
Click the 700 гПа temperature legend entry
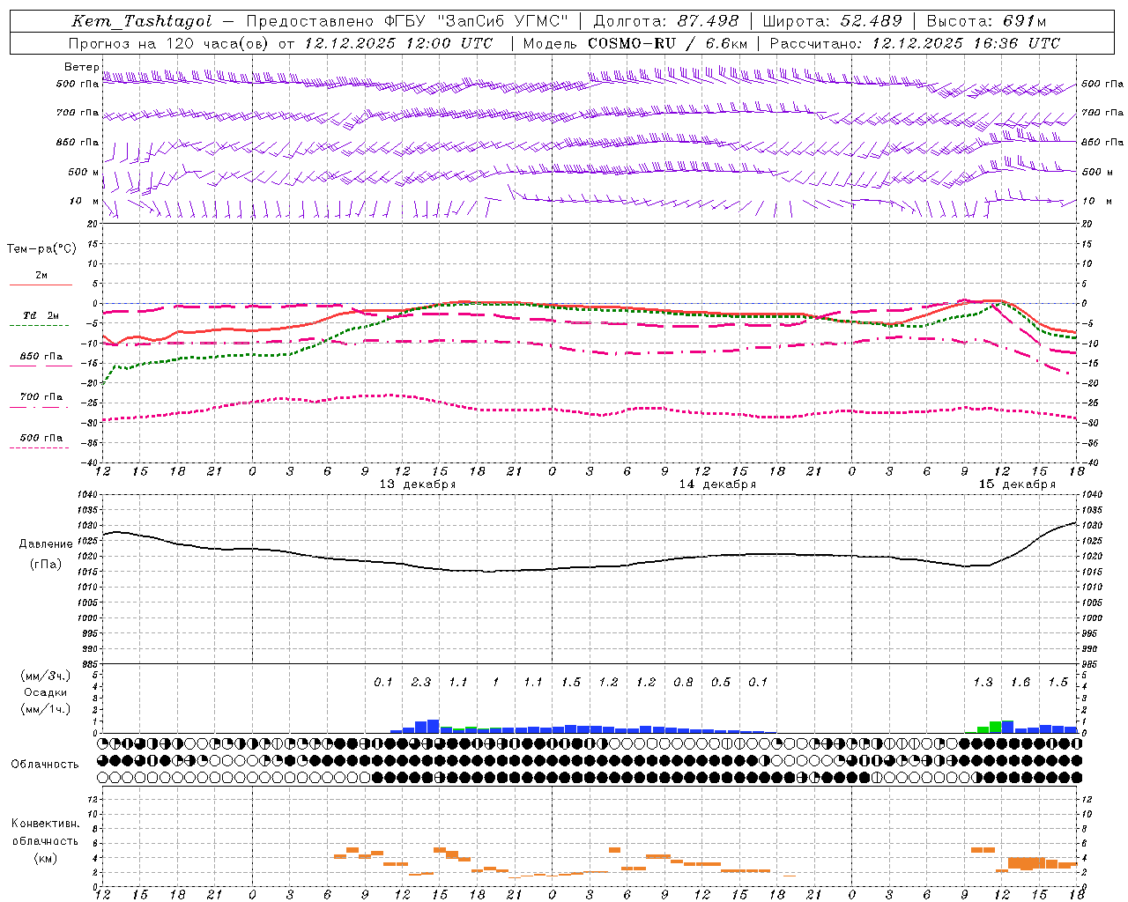[41, 401]
